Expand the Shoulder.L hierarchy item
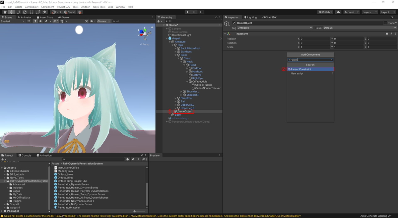This screenshot has height=218, width=398. click(x=181, y=91)
